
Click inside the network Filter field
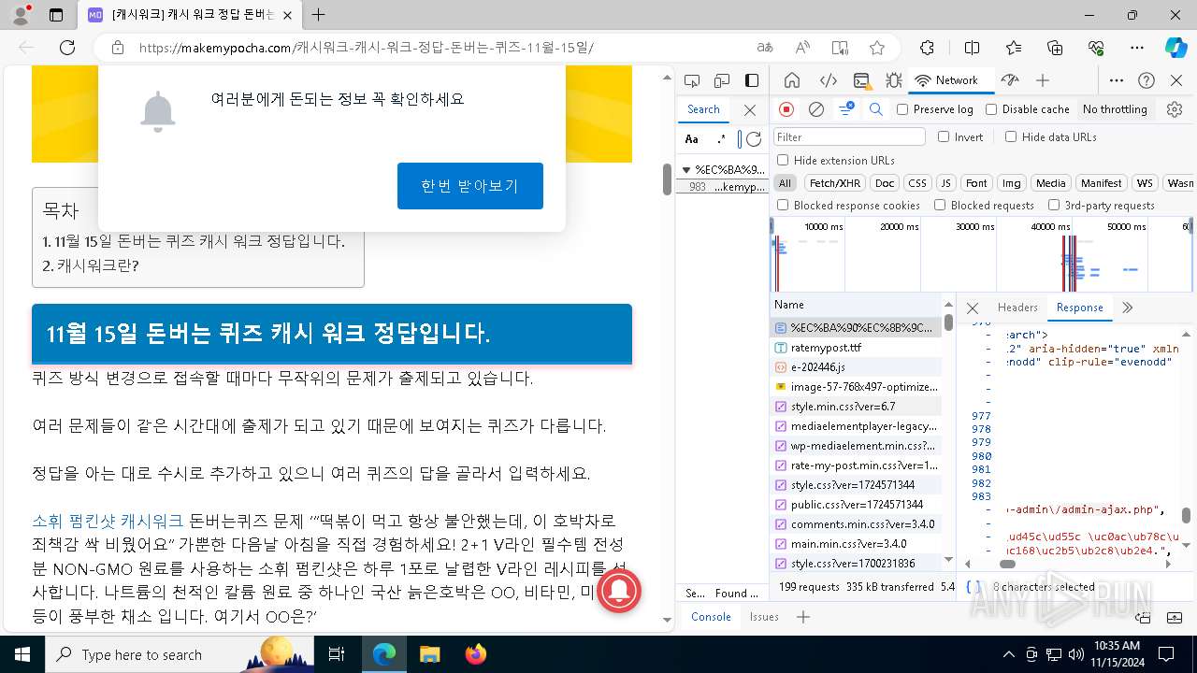[849, 136]
